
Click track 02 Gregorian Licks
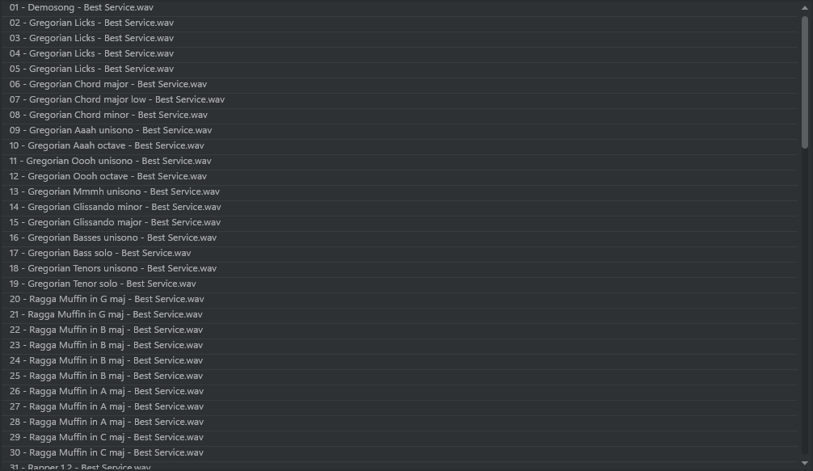click(x=91, y=23)
